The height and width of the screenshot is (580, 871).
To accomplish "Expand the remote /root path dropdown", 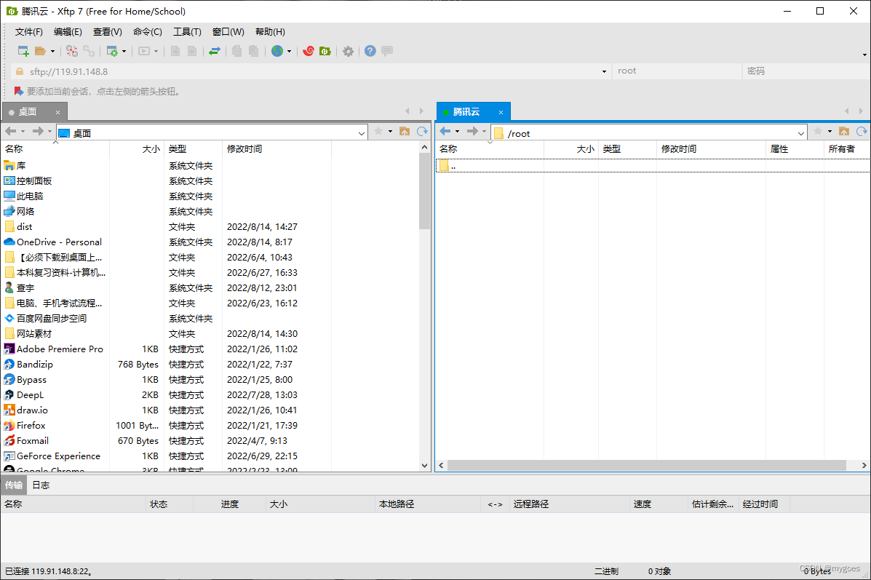I will [x=801, y=133].
